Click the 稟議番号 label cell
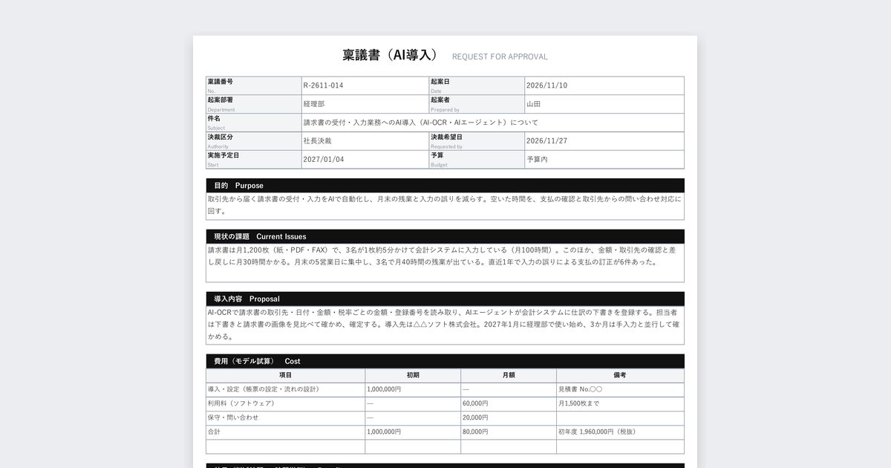This screenshot has width=891, height=468. tap(254, 85)
